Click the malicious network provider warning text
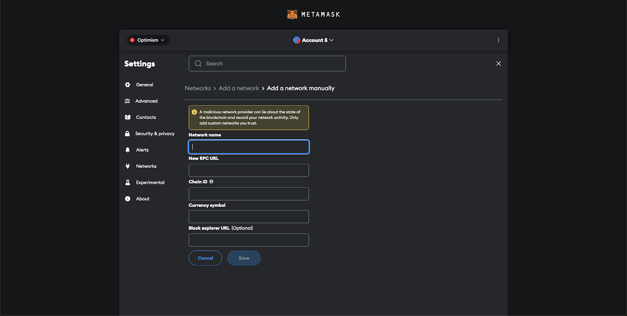627x316 pixels. [250, 117]
